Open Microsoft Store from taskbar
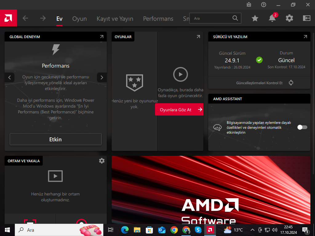 (149, 230)
